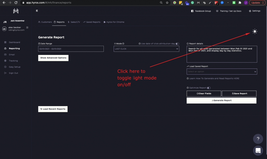Open the Facebook Group link
This screenshot has width=267, height=159.
(x=201, y=11)
